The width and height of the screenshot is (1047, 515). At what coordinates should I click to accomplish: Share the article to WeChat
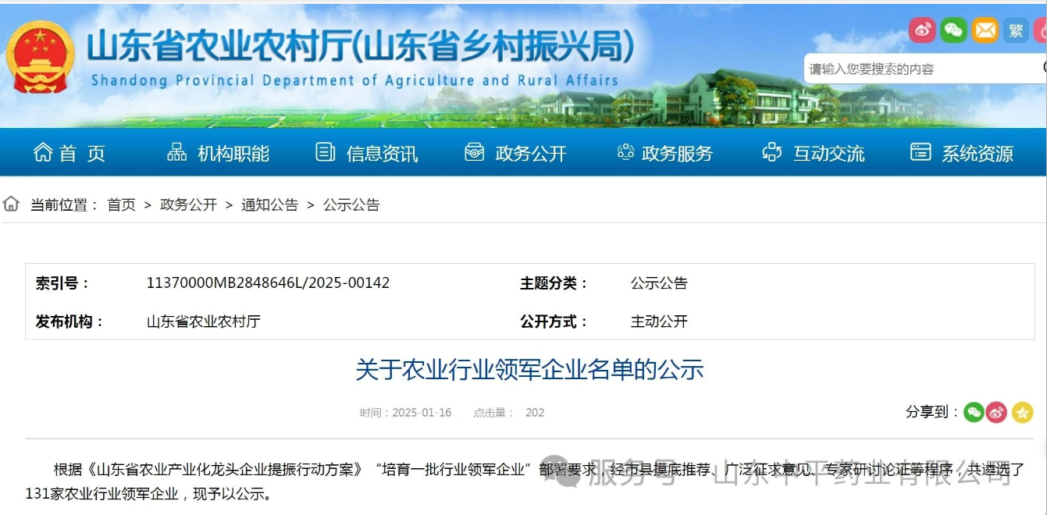pos(973,412)
